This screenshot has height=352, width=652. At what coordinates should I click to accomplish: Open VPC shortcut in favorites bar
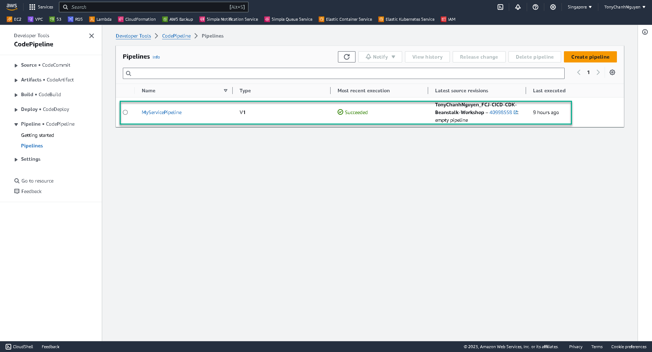pyautogui.click(x=35, y=19)
